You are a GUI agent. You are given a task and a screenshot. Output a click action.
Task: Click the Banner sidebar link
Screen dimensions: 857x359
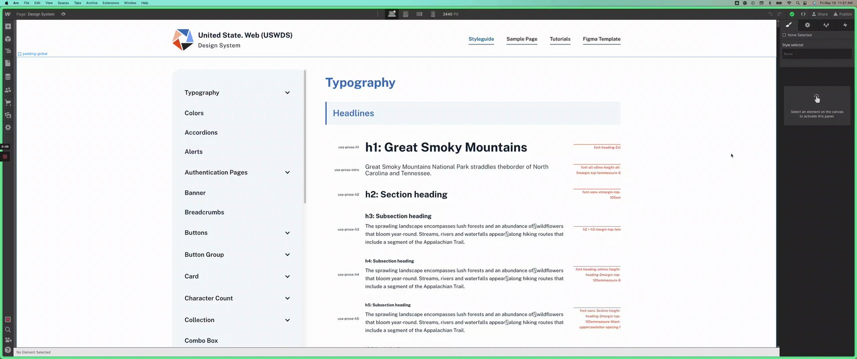pos(195,193)
